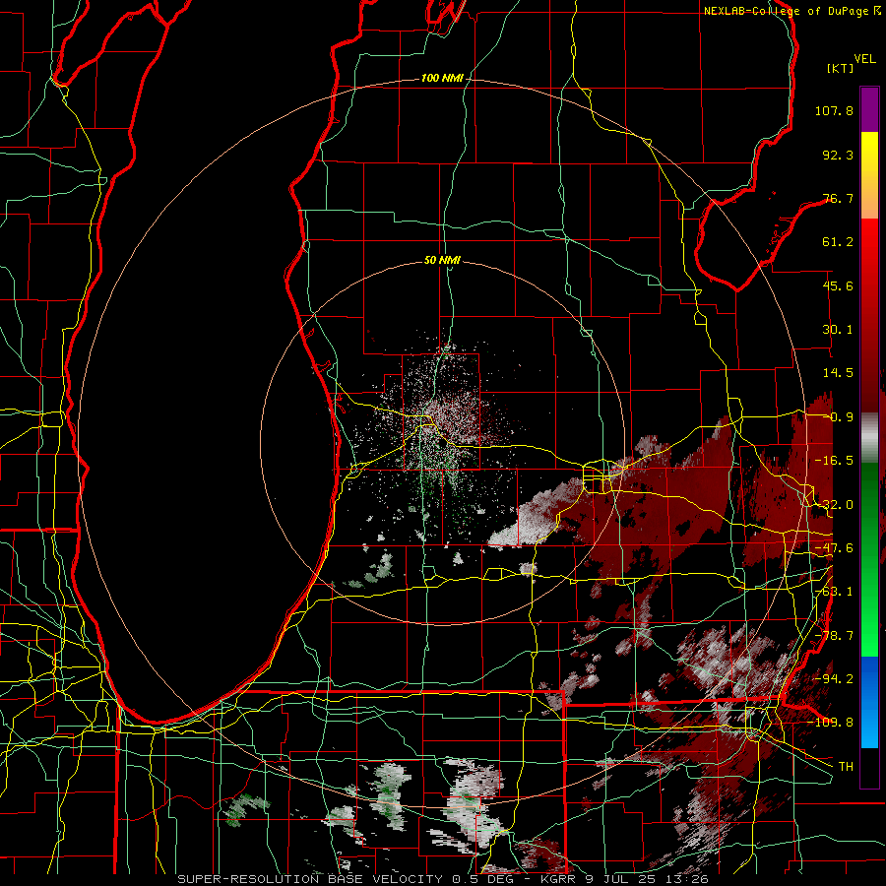The width and height of the screenshot is (886, 886).
Task: Click the Super-Resolution Base Velocity caption
Action: (442, 879)
